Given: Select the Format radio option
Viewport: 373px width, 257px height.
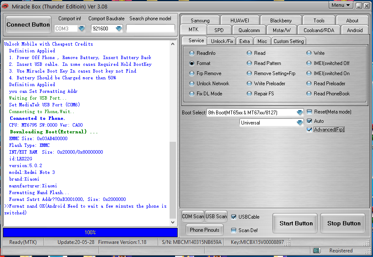Looking at the screenshot, I should 192,63.
